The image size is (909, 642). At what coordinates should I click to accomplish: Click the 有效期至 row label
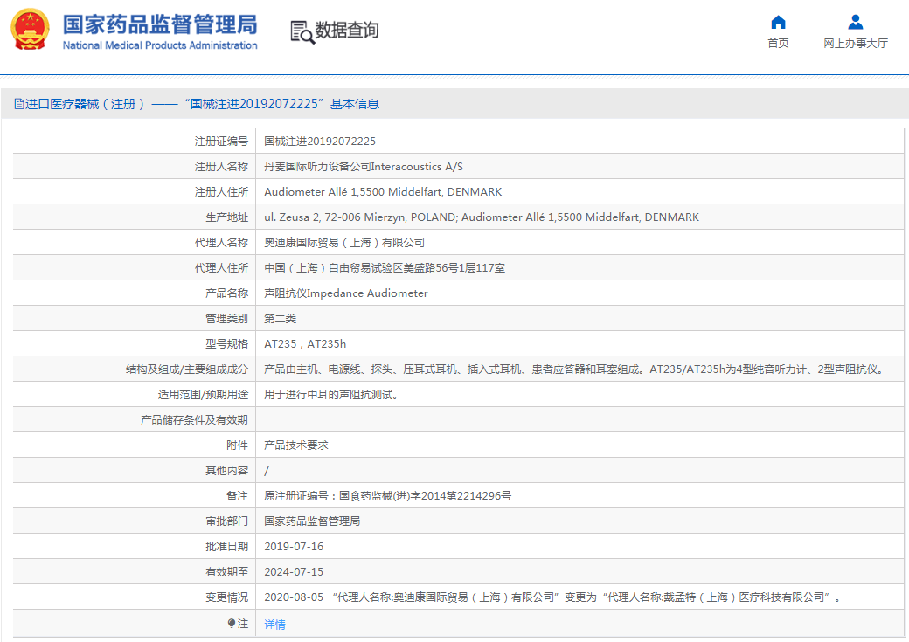(x=226, y=572)
